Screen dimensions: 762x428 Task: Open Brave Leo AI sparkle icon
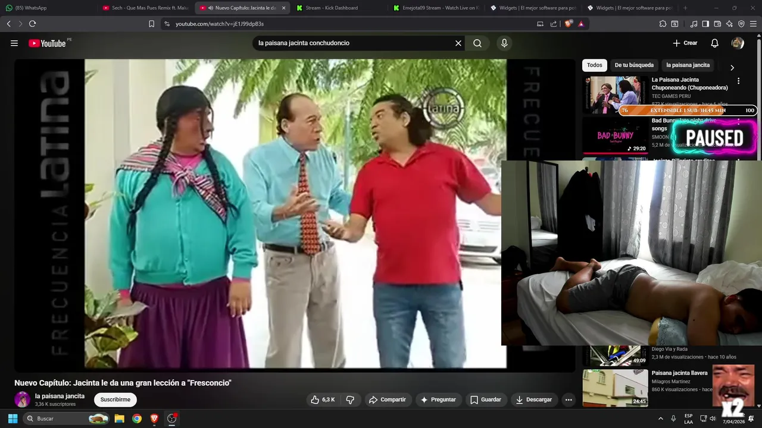click(729, 24)
